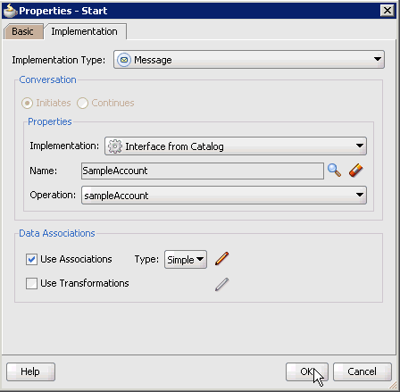Click the grey transformations pencil icon
This screenshot has width=400, height=392.
click(x=221, y=284)
